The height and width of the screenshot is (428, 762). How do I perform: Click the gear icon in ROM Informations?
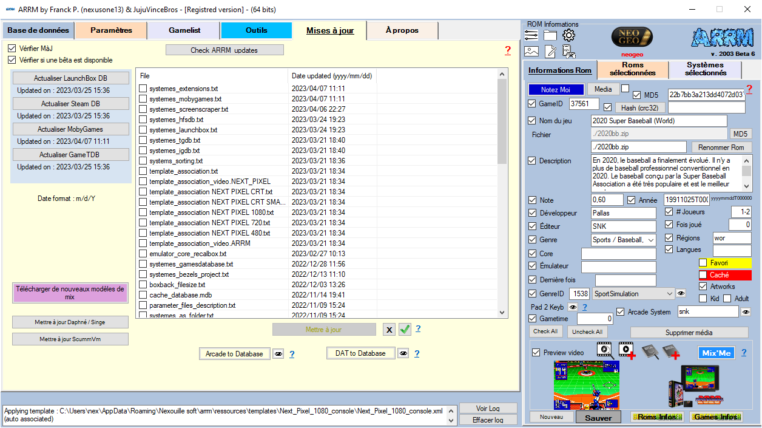(x=568, y=35)
